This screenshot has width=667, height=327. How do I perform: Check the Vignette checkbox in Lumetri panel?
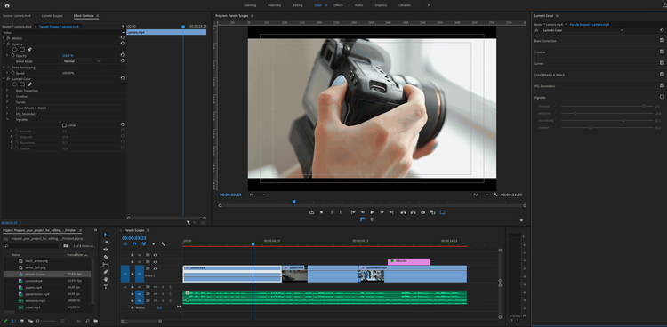[x=662, y=97]
